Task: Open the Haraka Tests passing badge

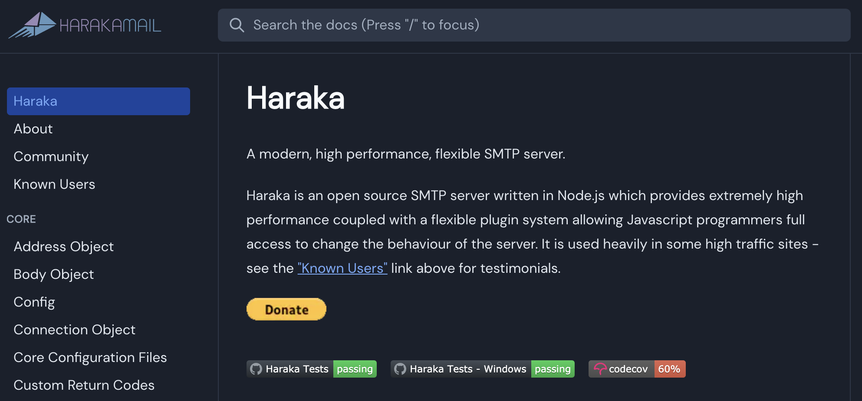Action: pyautogui.click(x=354, y=369)
